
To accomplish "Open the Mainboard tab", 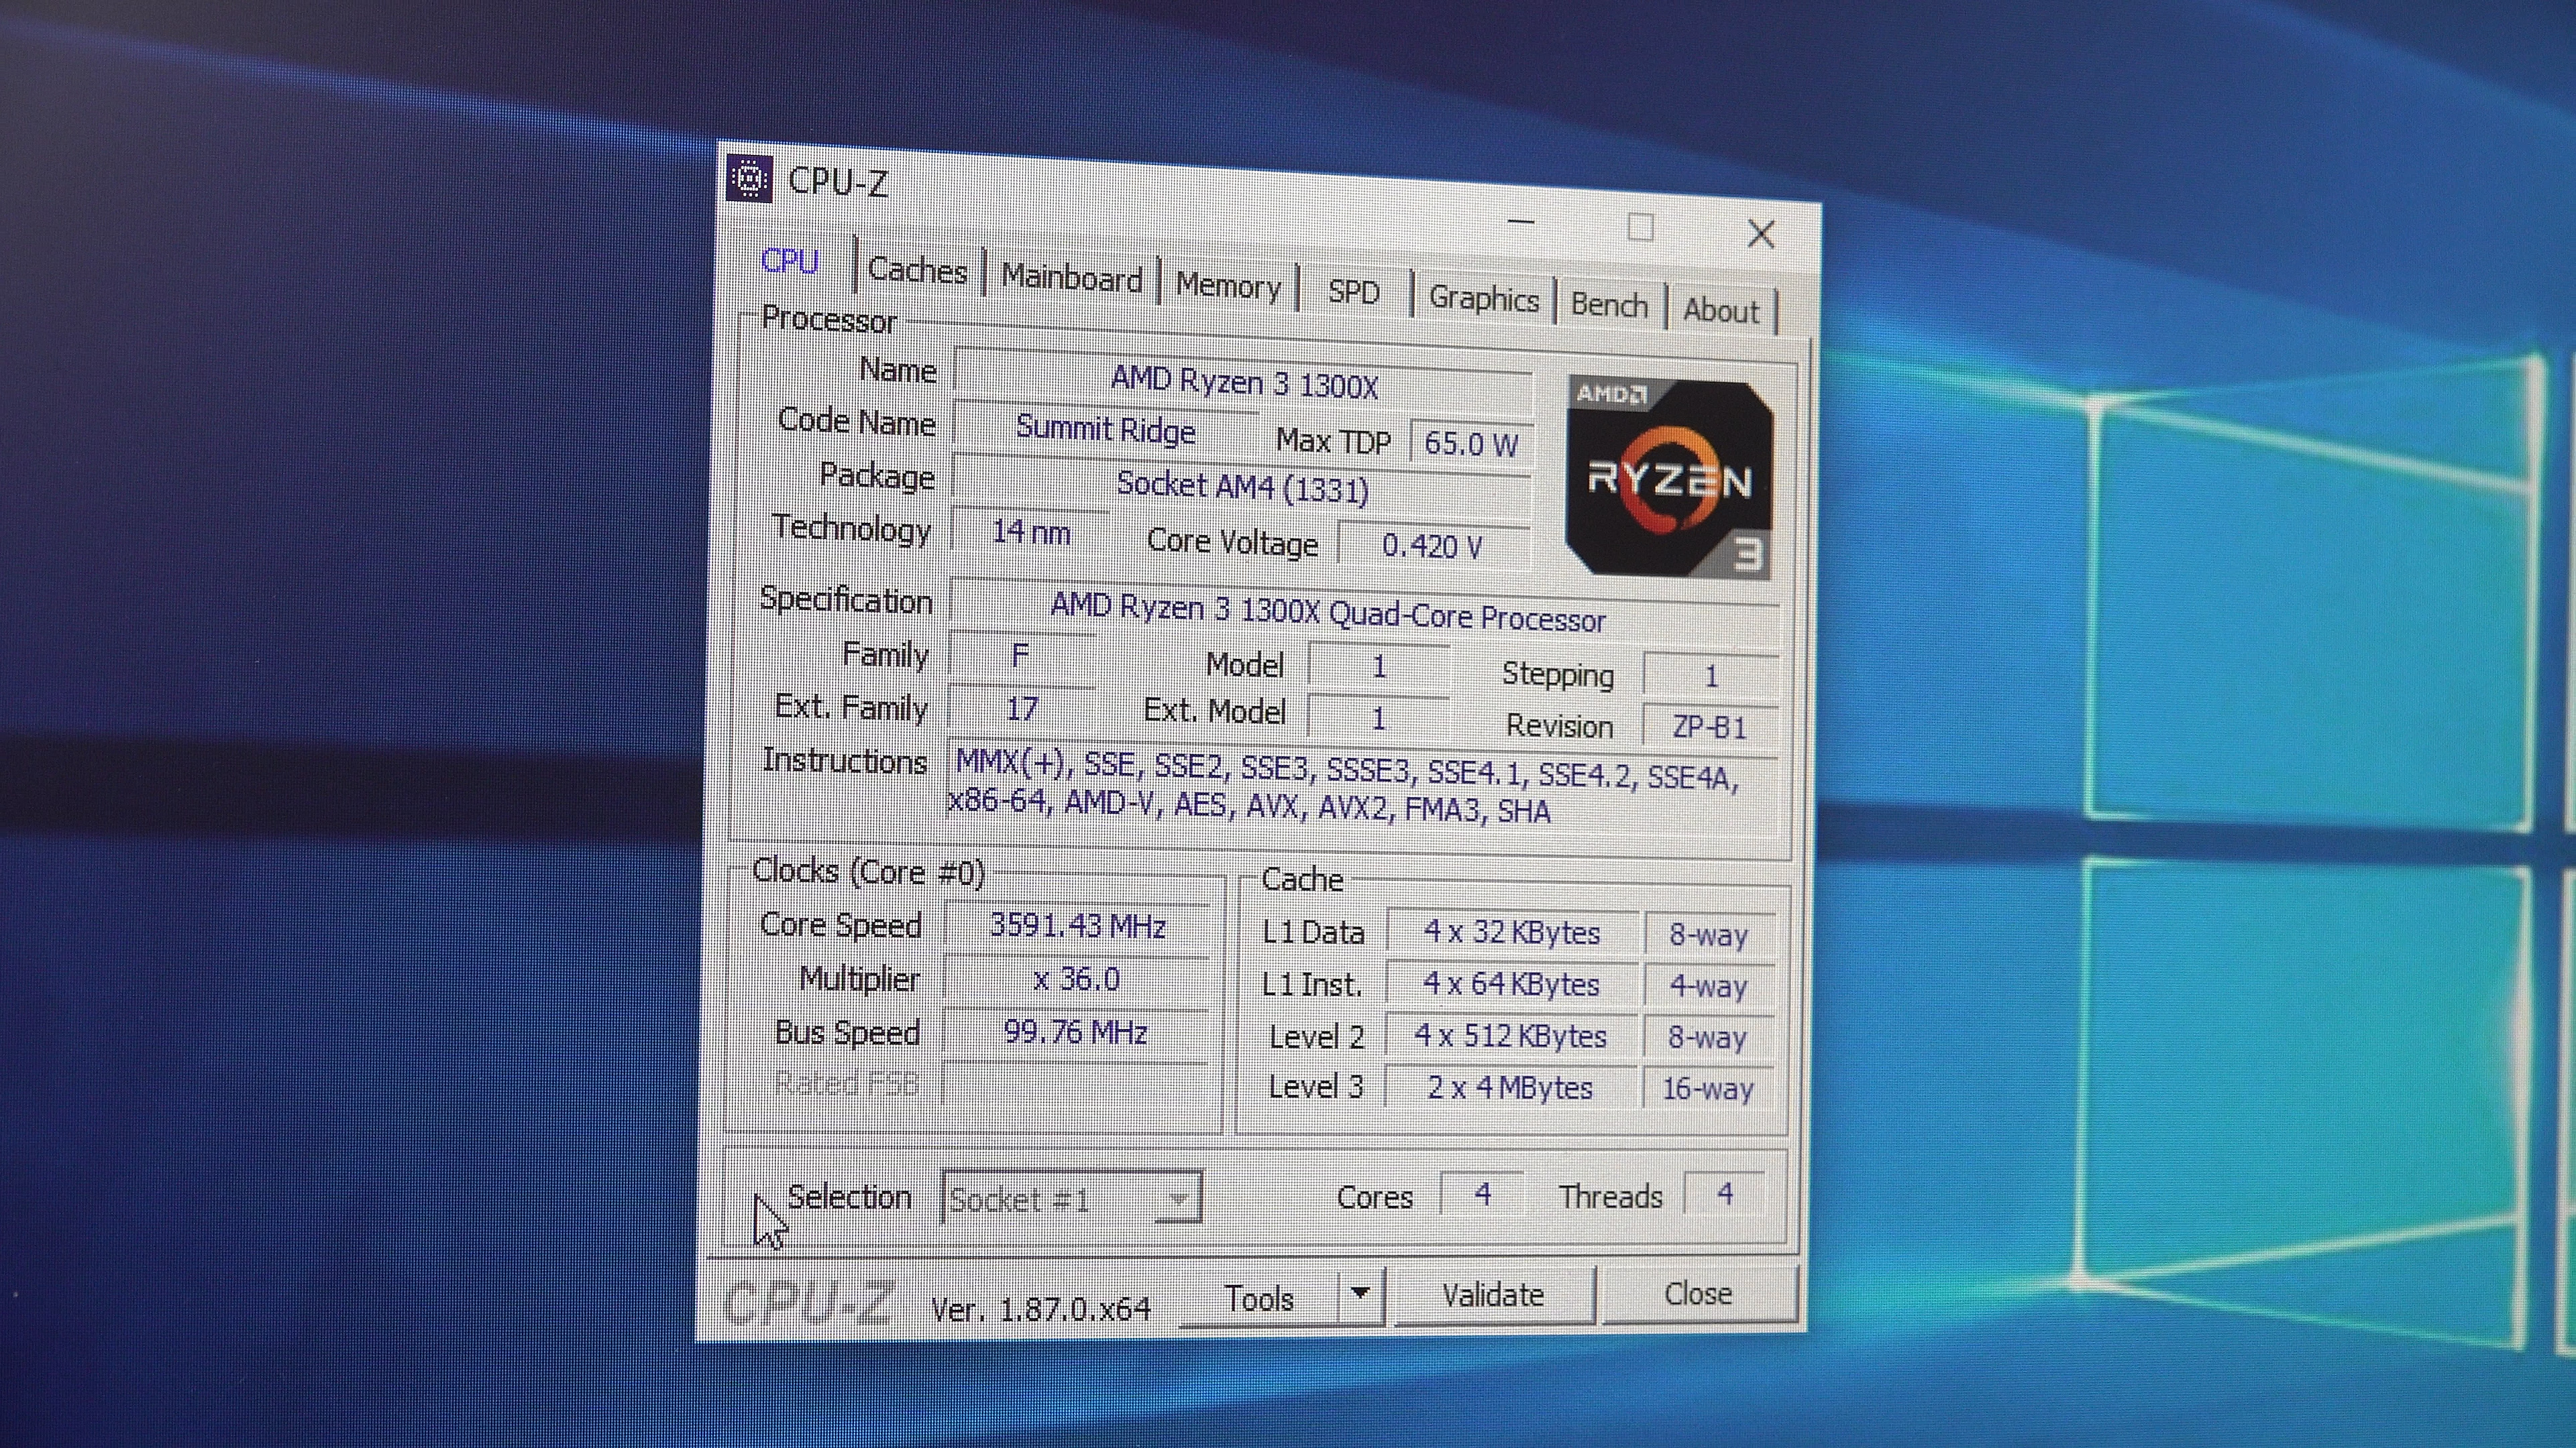I will [1071, 278].
